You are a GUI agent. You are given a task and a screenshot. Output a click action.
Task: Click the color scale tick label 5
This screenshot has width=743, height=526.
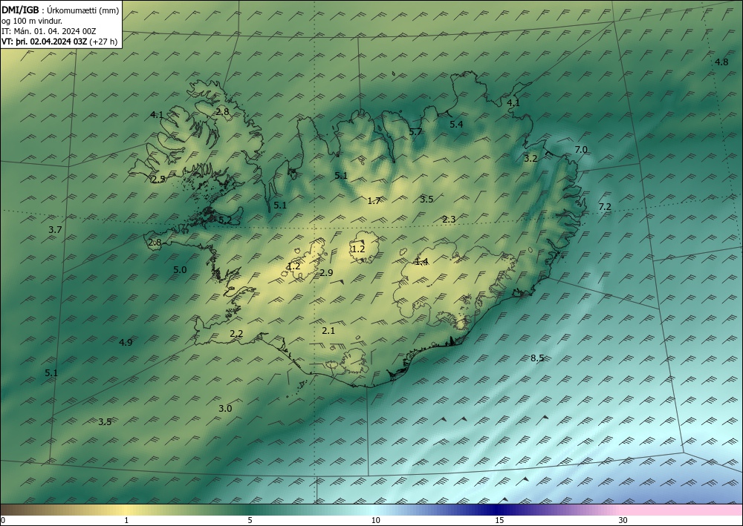[x=250, y=521]
